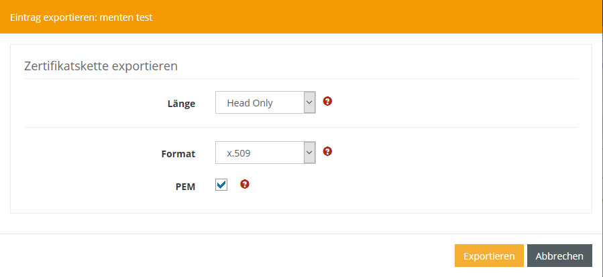Select the 'x.509' value text
The height and width of the screenshot is (277, 603).
(239, 153)
